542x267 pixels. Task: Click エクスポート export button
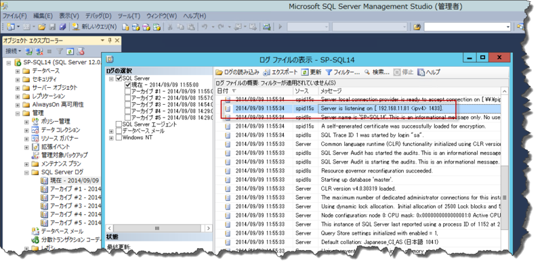pyautogui.click(x=280, y=72)
